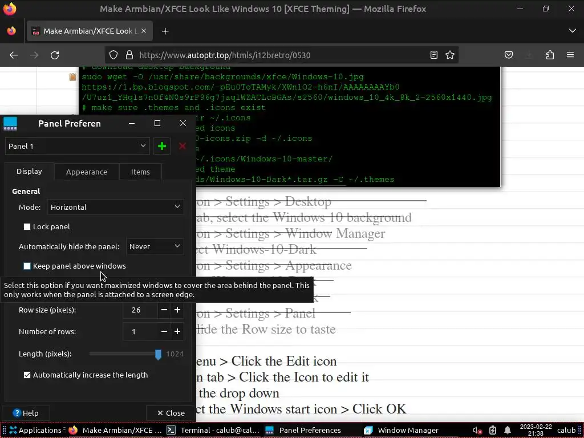Toggle reader view icon in address bar
Image resolution: width=584 pixels, height=438 pixels.
click(x=434, y=55)
